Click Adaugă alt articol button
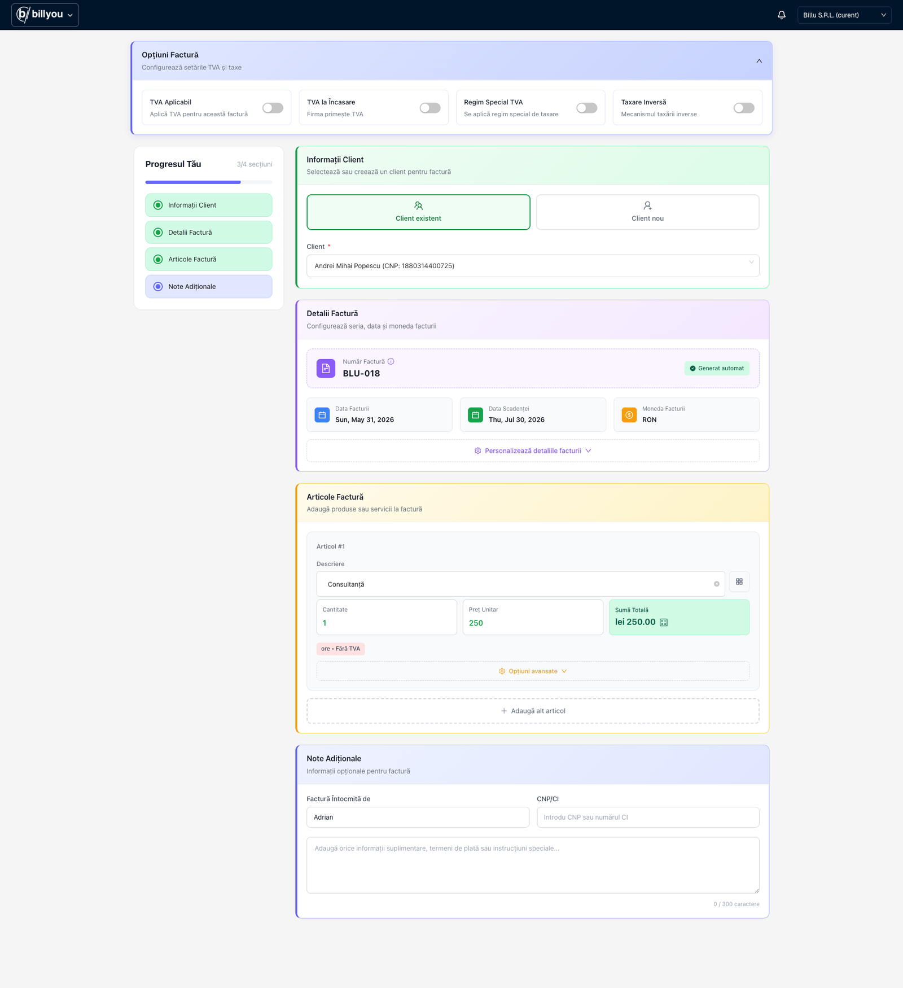Viewport: 903px width, 988px height. click(533, 711)
